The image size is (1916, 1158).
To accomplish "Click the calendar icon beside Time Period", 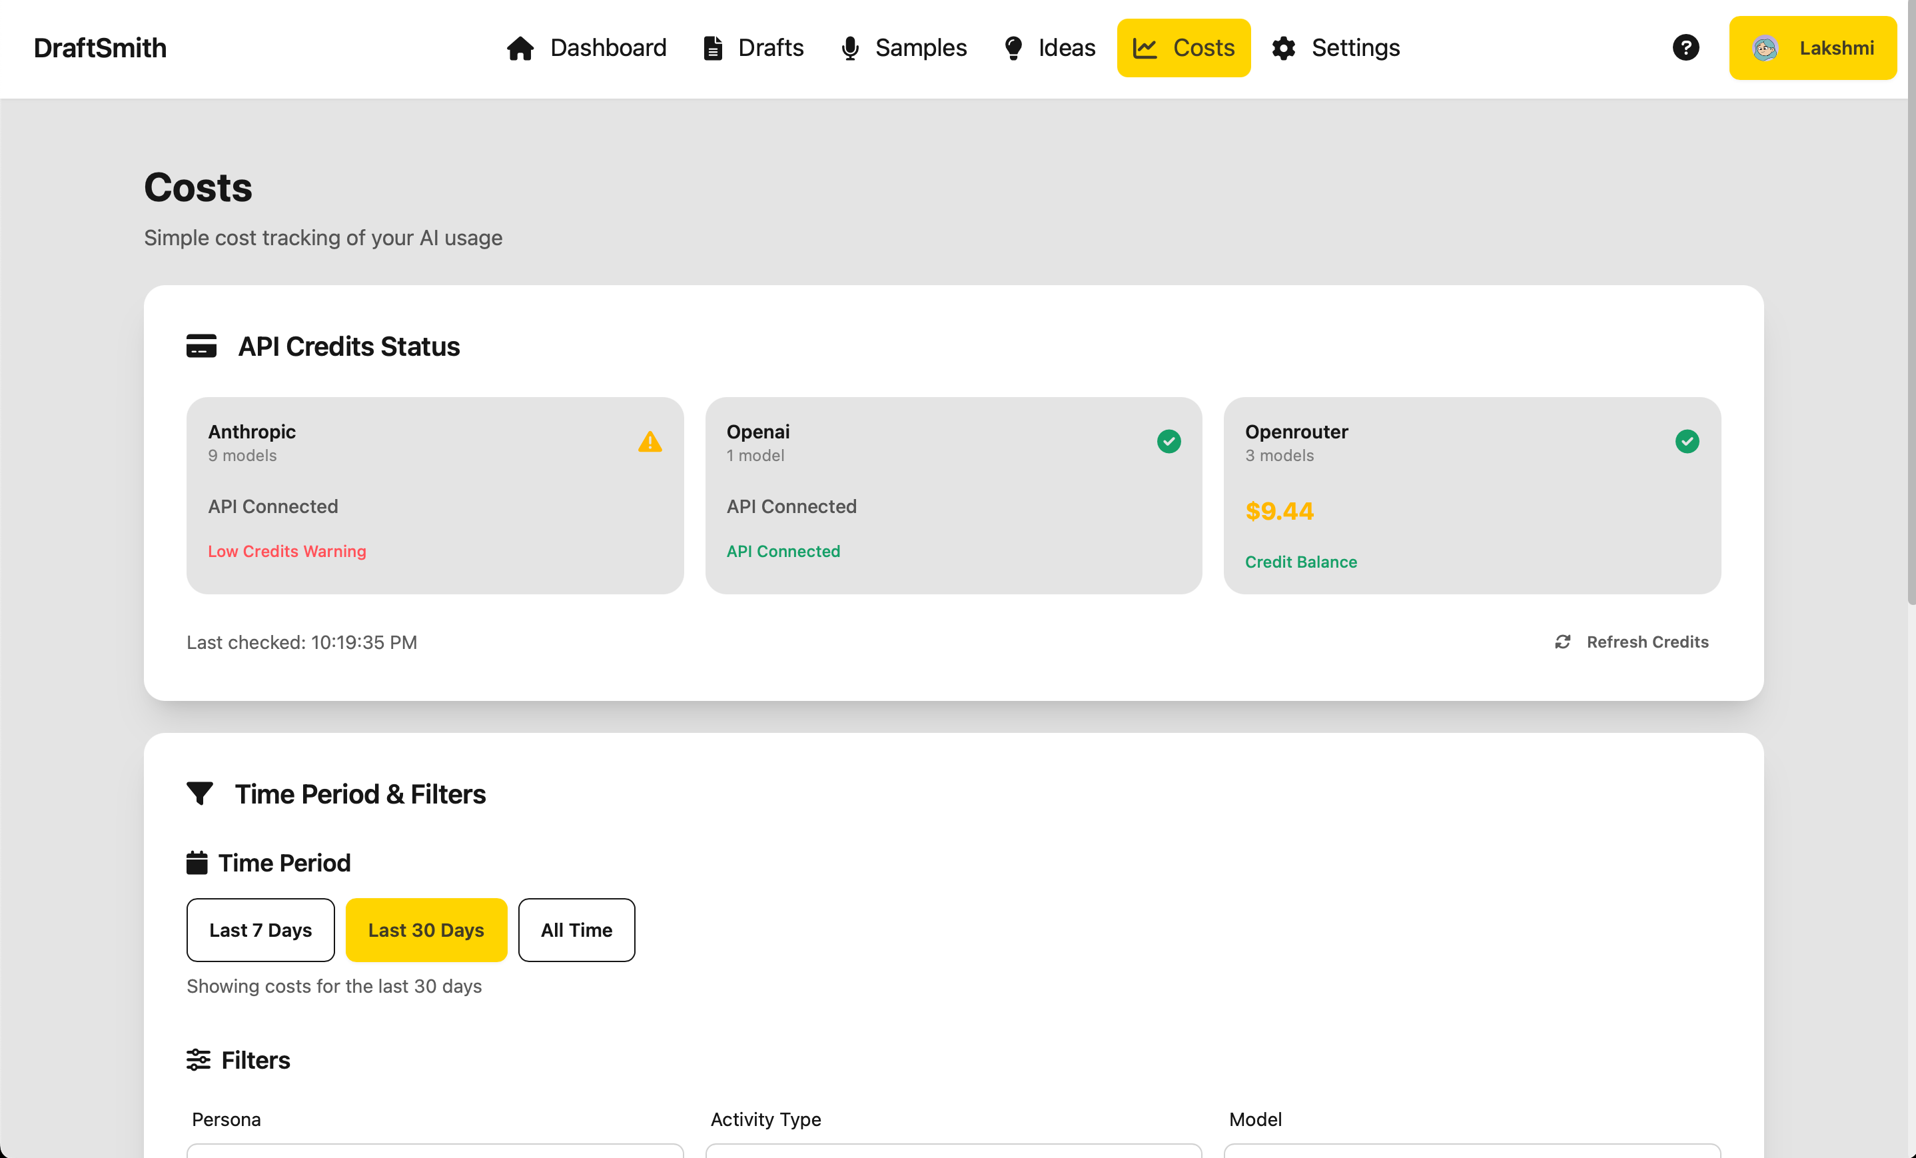I will pyautogui.click(x=197, y=862).
